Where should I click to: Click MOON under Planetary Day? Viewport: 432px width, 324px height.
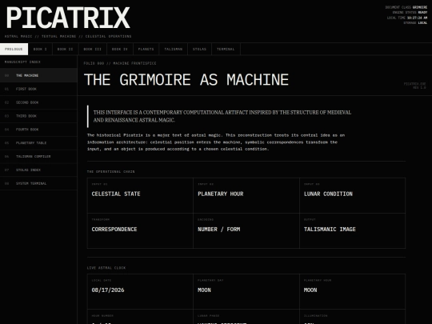(x=204, y=290)
